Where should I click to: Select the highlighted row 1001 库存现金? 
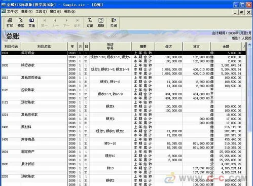tap(123, 53)
